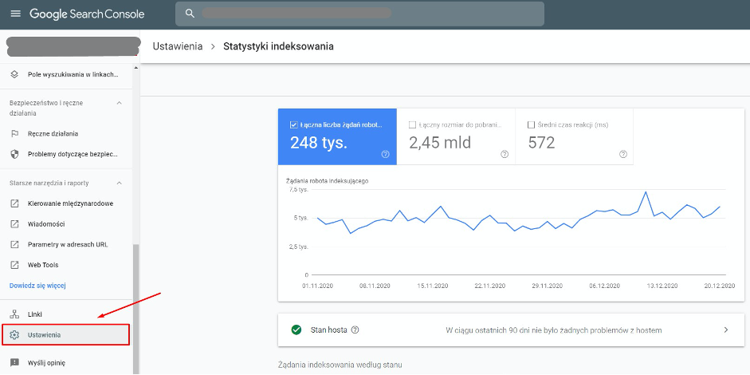The image size is (750, 375).
Task: Click help icon on 248 tys. card
Action: [x=385, y=154]
